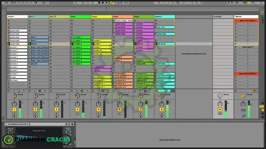The image size is (266, 149).
Task: Toggle the yellow Automation Arm button
Action: pos(112,3)
